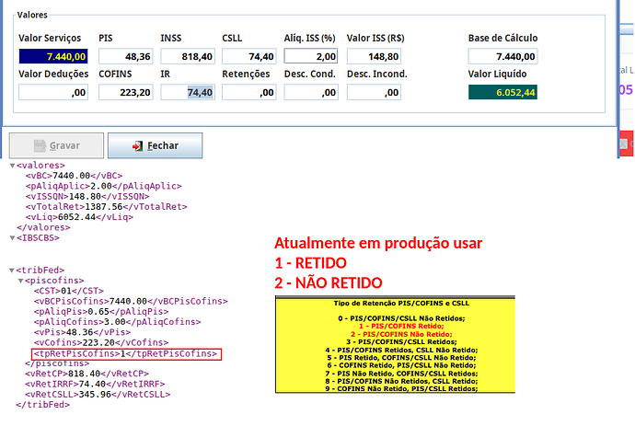Click the Alíq. ISS (%) field
Screen dimensions: 635x426
click(x=312, y=56)
